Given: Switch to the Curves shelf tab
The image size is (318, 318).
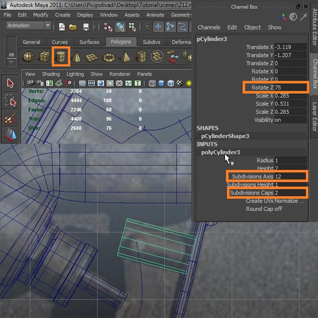Looking at the screenshot, I should click(59, 42).
